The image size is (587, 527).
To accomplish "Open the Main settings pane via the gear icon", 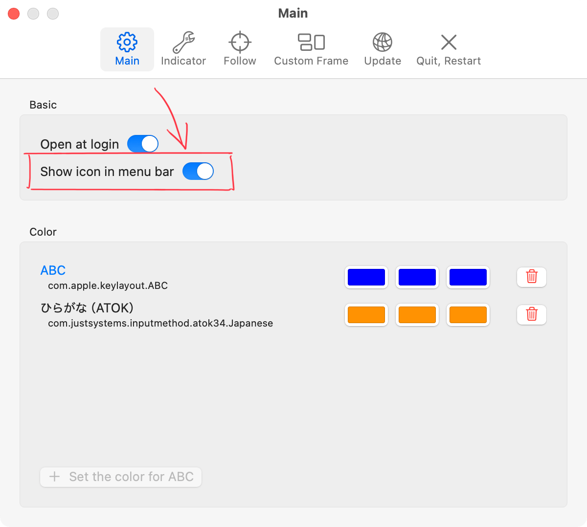I will pos(127,42).
